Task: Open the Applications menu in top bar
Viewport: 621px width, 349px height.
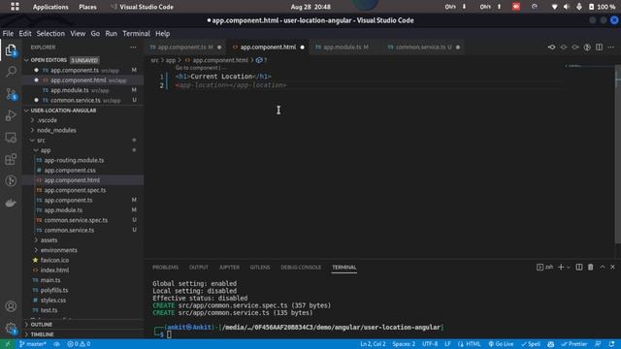Action: coord(50,7)
